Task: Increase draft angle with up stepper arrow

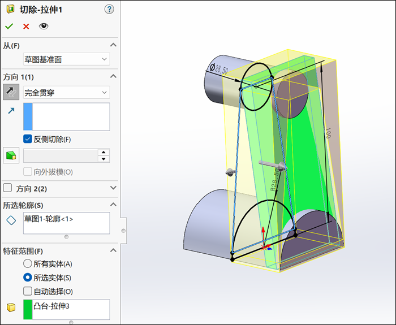Action: pos(104,152)
